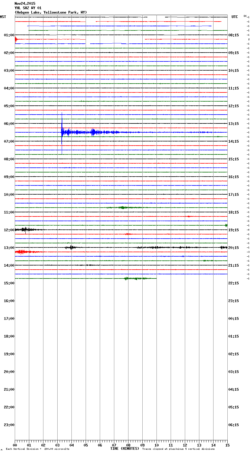The image size is (251, 453).
Task: Select the 05:00 MST time label
Action: coord(9,106)
